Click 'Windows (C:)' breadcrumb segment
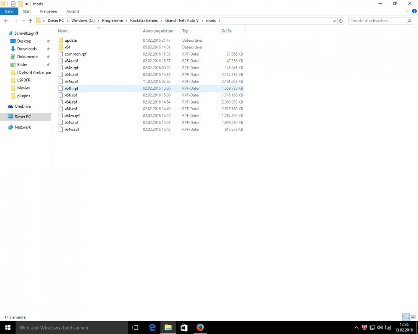 pyautogui.click(x=83, y=20)
